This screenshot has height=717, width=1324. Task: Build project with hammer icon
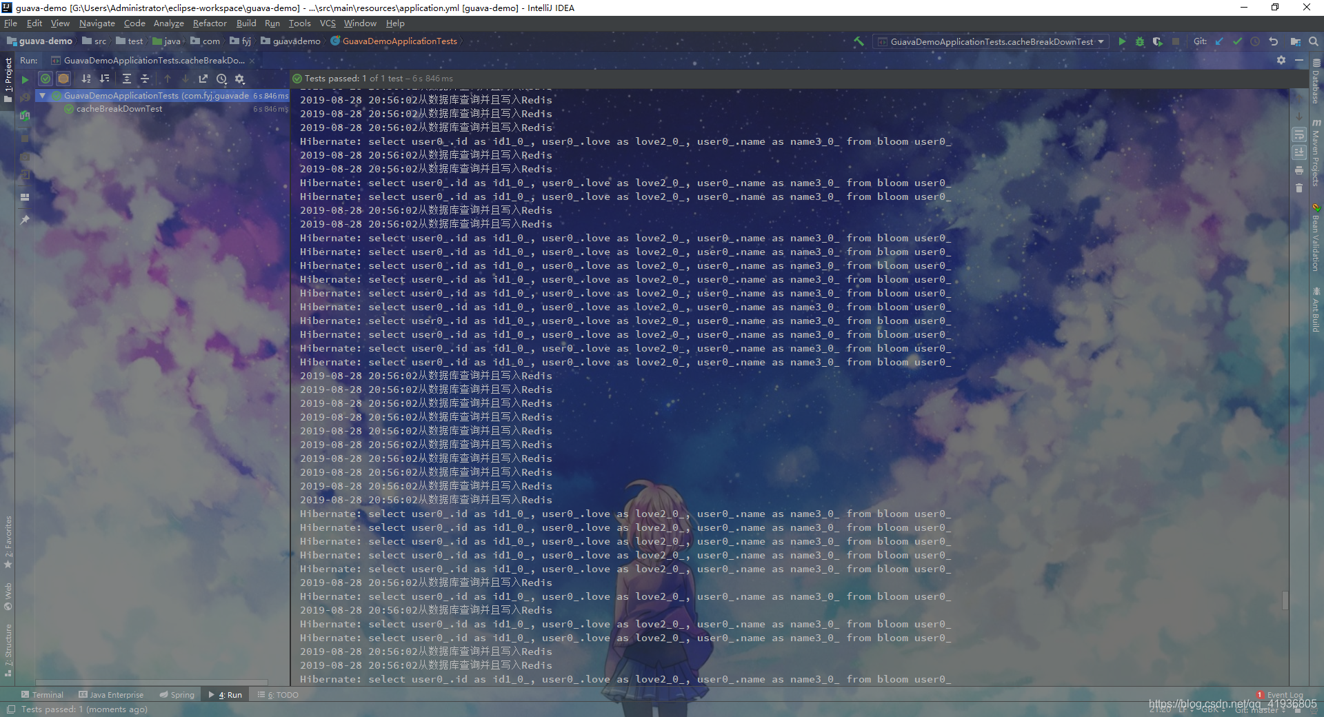859,41
